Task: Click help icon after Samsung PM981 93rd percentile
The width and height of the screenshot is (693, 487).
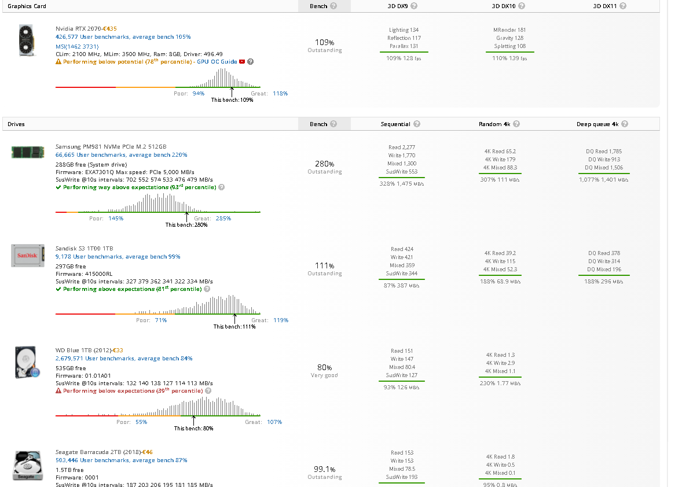Action: pyautogui.click(x=221, y=187)
